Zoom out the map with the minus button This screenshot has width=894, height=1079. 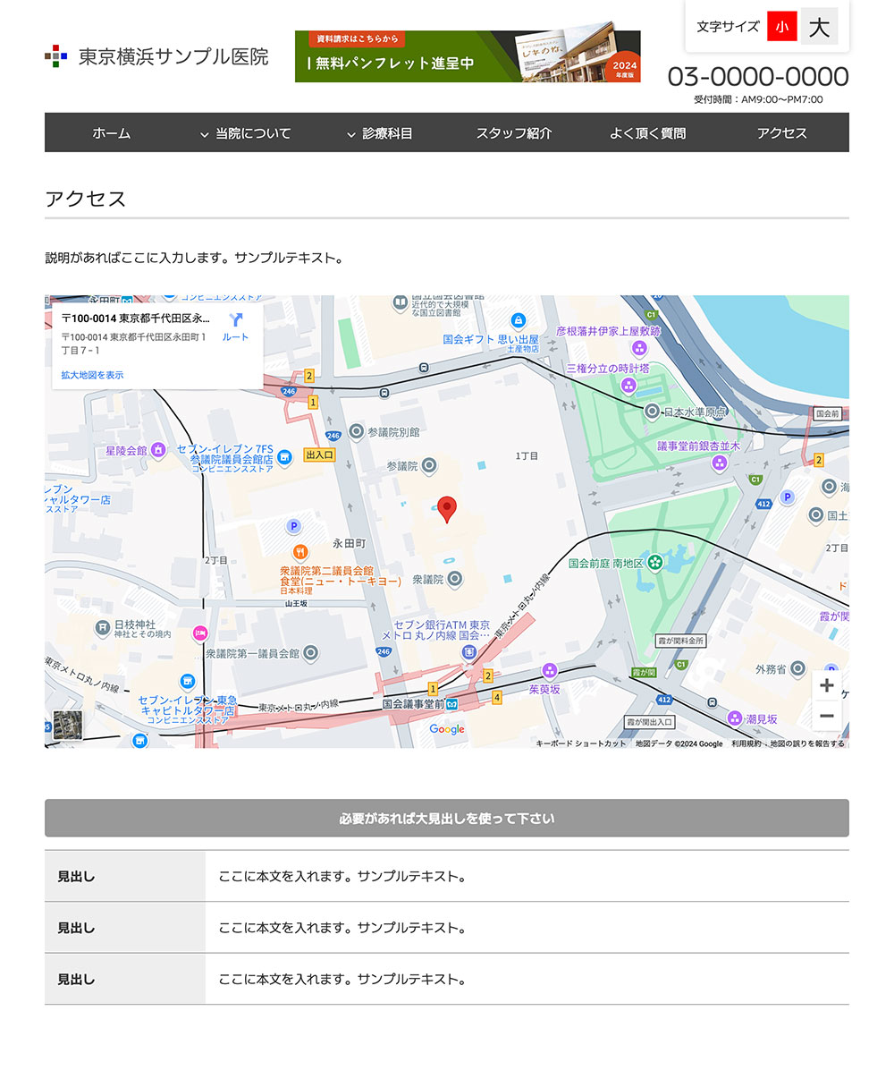pos(827,716)
